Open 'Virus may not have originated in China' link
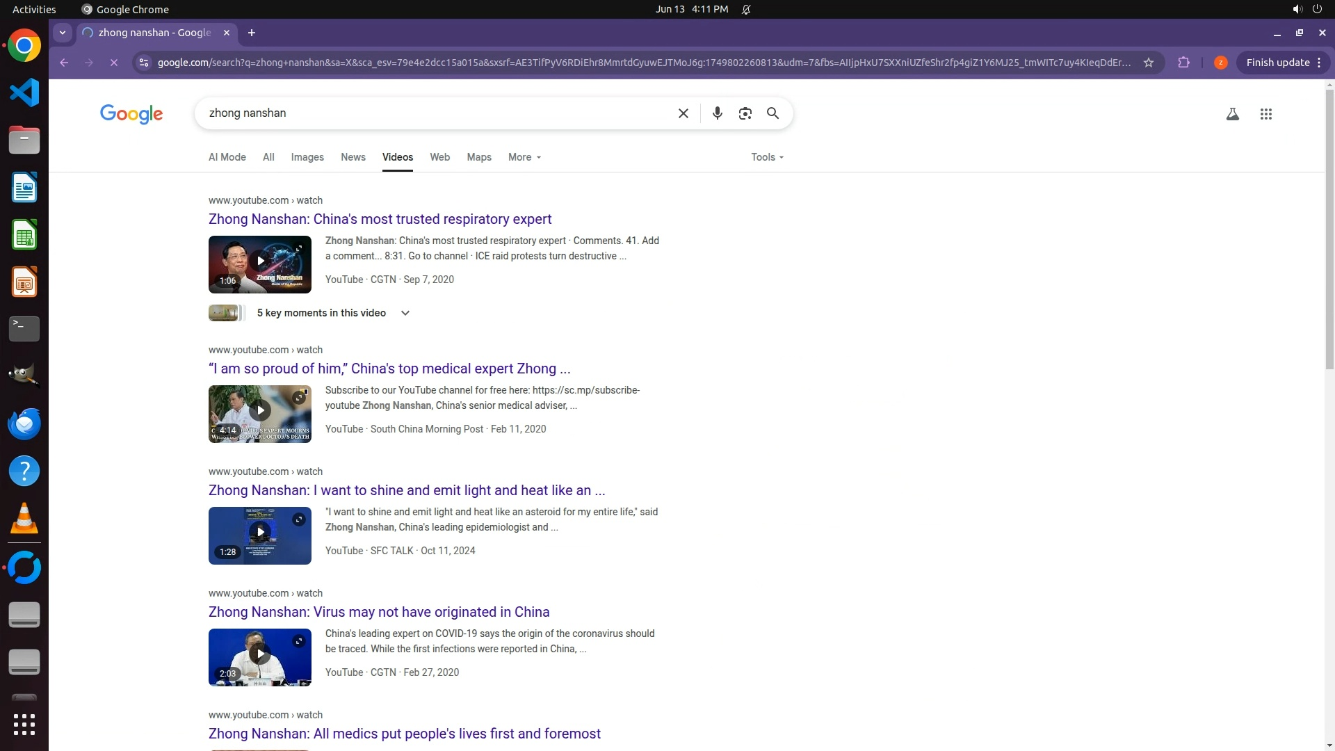The width and height of the screenshot is (1335, 751). (x=379, y=612)
